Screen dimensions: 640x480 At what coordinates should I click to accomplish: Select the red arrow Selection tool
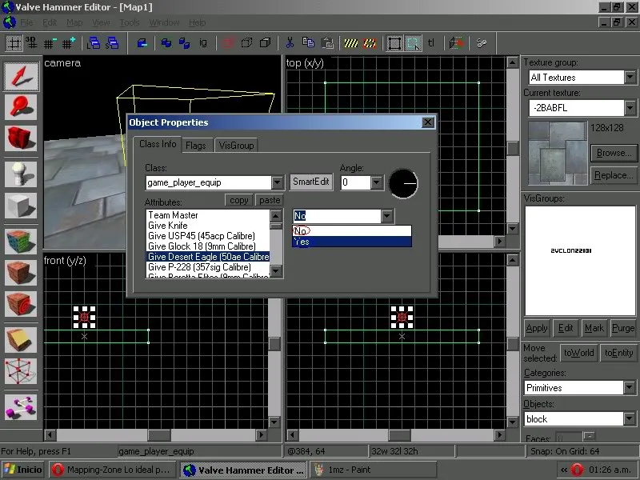22,77
